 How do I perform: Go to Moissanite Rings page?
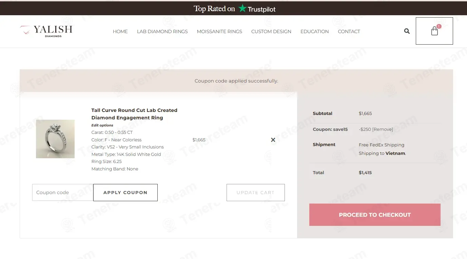tap(219, 31)
